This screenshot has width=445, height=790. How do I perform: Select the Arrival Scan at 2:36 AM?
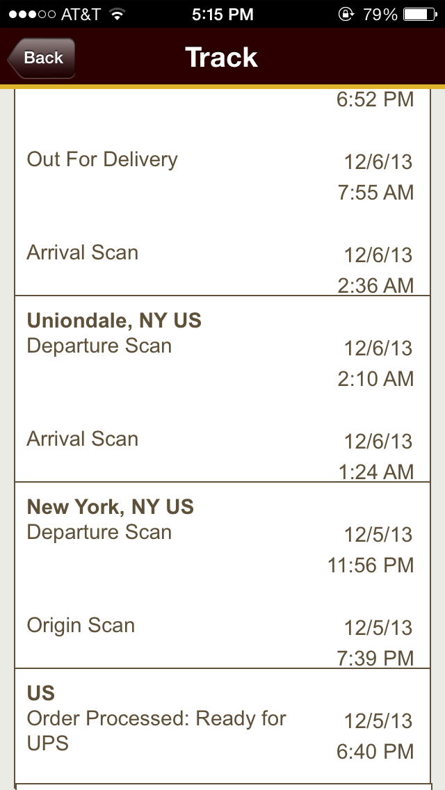pos(83,252)
